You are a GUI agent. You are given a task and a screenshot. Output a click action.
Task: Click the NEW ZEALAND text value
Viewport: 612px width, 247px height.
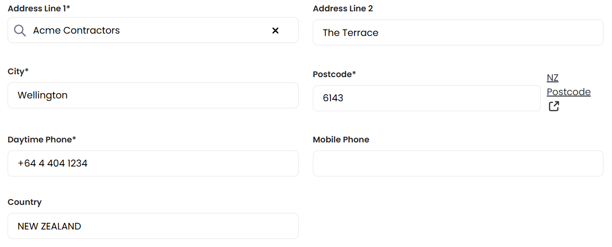[49, 227]
